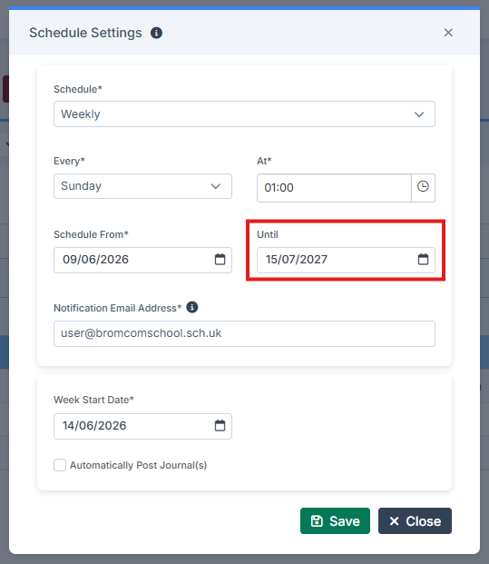
Task: Click the Notification Email Address field
Action: coord(244,333)
